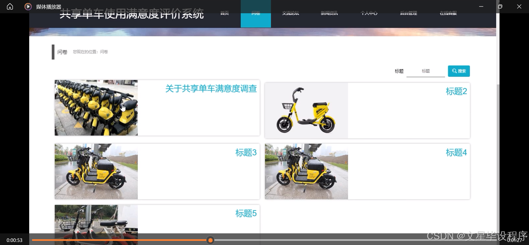529x245 pixels.
Task: Select the 问卷 nav tab
Action: 256,14
